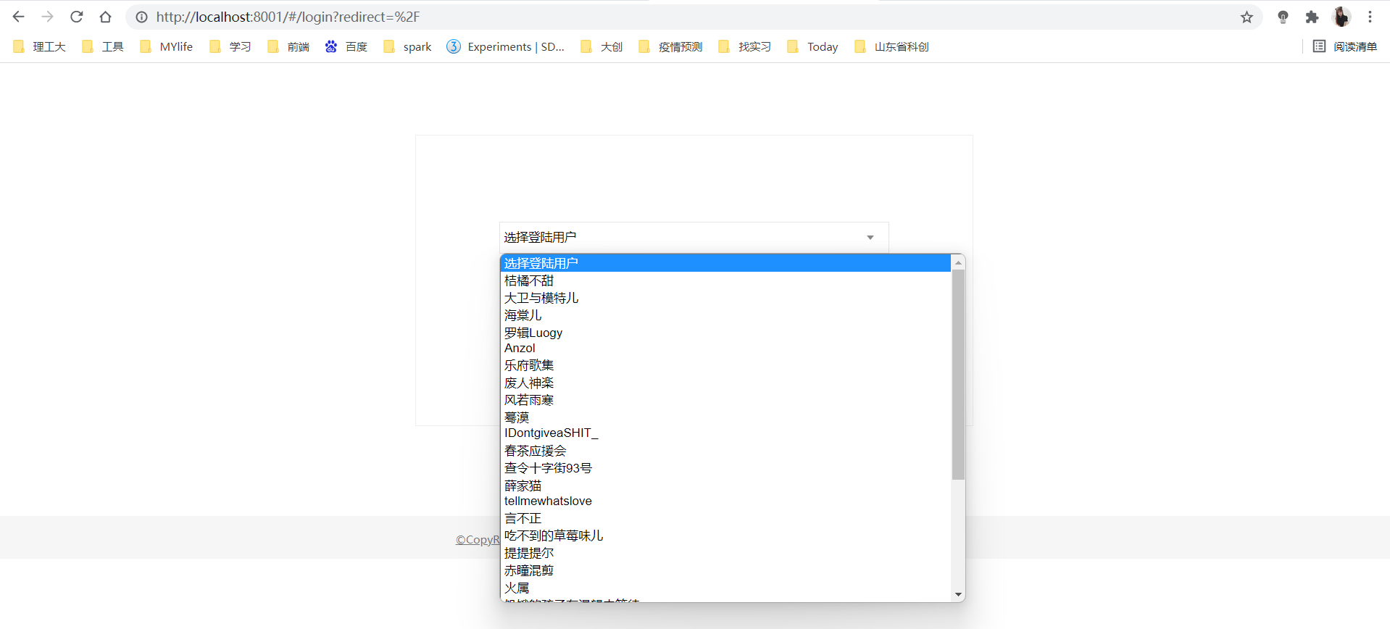Bookmark this page with the star icon

pyautogui.click(x=1247, y=17)
